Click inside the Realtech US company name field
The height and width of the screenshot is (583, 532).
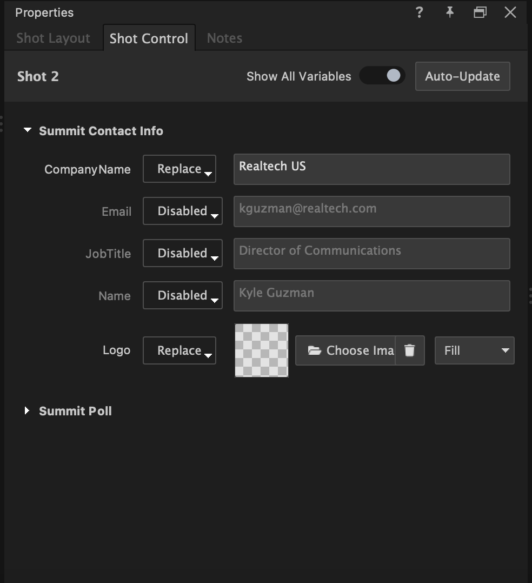371,169
